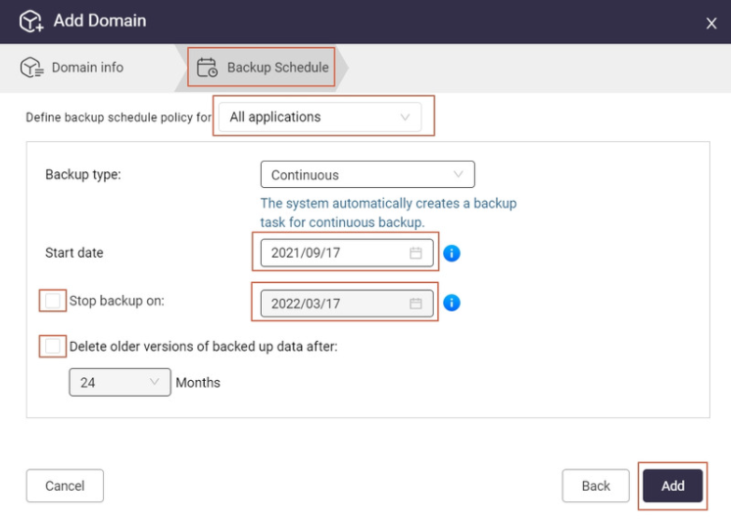Expand the 24 Months retention dropdown
This screenshot has height=521, width=731.
(x=120, y=382)
